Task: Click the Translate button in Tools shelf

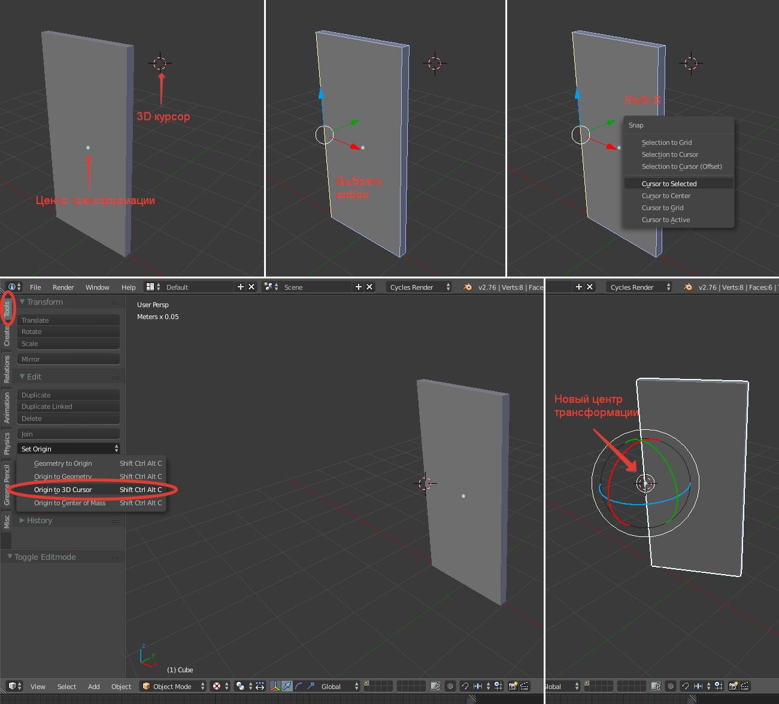Action: click(68, 320)
